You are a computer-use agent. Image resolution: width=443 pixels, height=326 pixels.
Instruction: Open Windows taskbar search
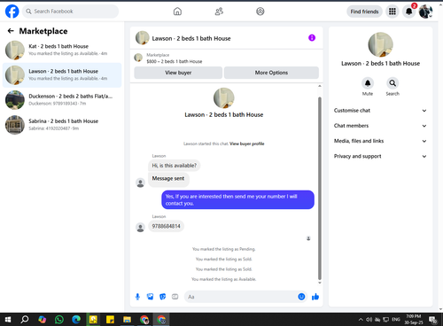tap(25, 319)
